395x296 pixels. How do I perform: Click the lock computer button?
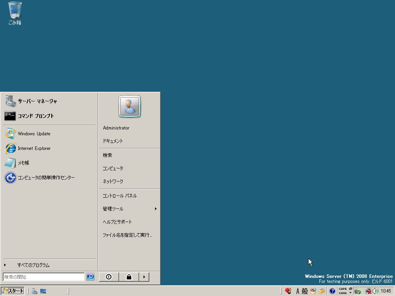(129, 277)
